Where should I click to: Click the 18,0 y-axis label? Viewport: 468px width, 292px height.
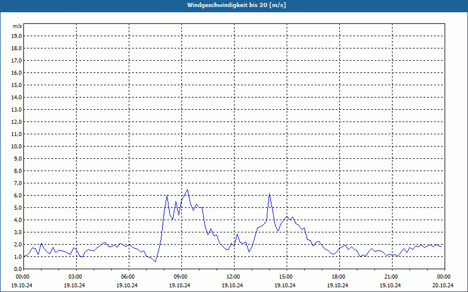click(16, 48)
